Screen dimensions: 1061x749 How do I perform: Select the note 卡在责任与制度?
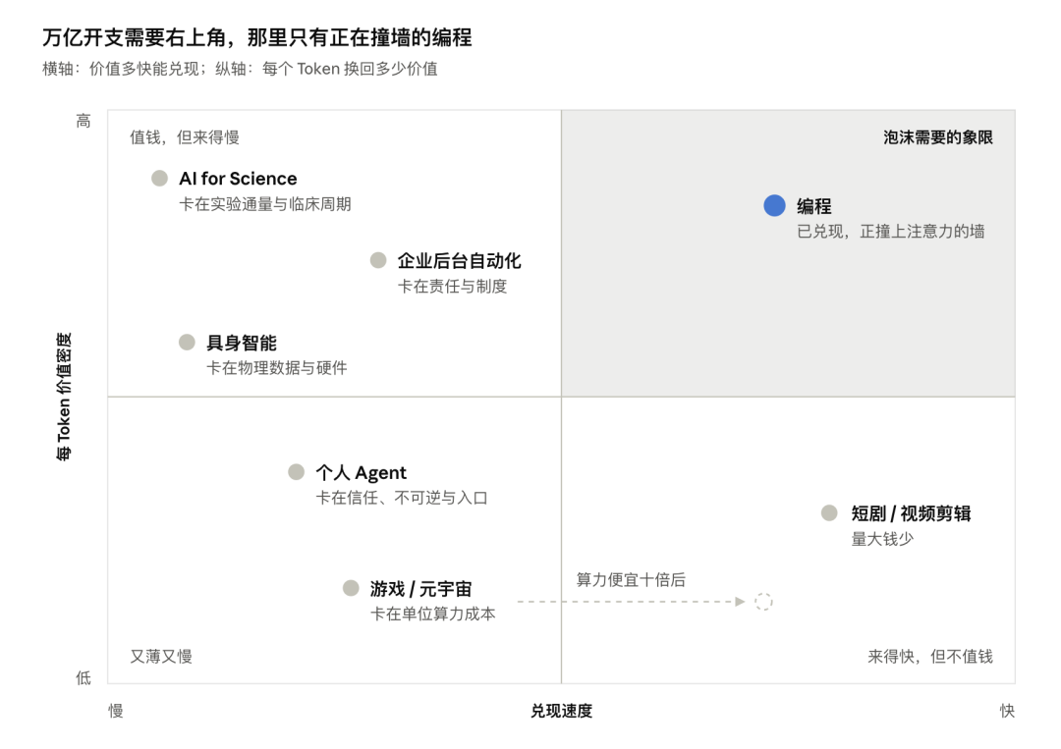point(452,286)
